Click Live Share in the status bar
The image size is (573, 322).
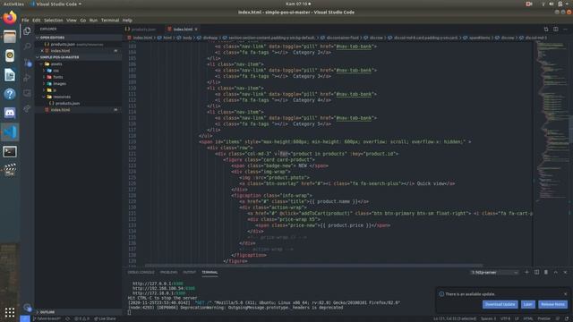tap(106, 318)
